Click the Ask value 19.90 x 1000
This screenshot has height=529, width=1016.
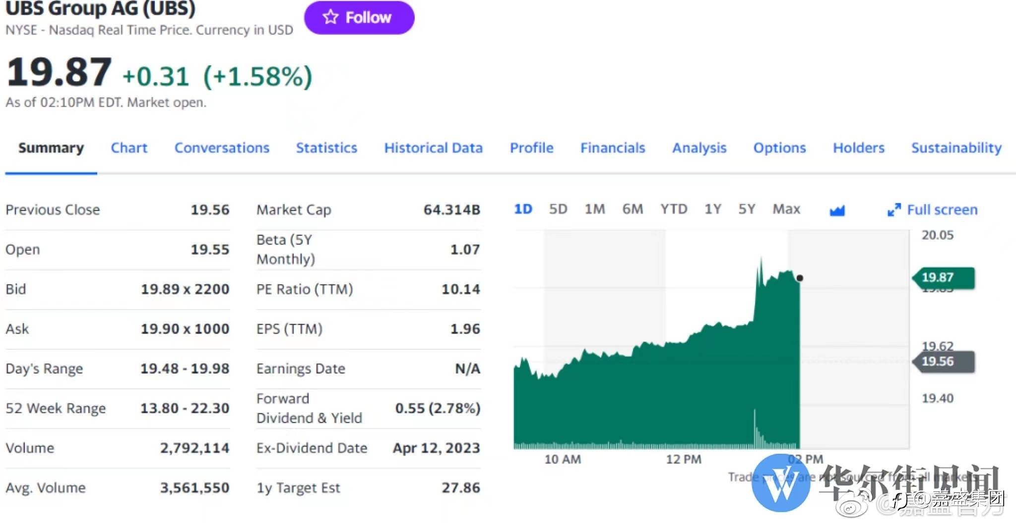(185, 329)
